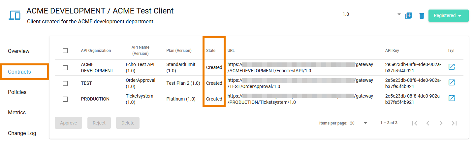Delete the client using the trash icon
The height and width of the screenshot is (159, 474).
(x=422, y=16)
